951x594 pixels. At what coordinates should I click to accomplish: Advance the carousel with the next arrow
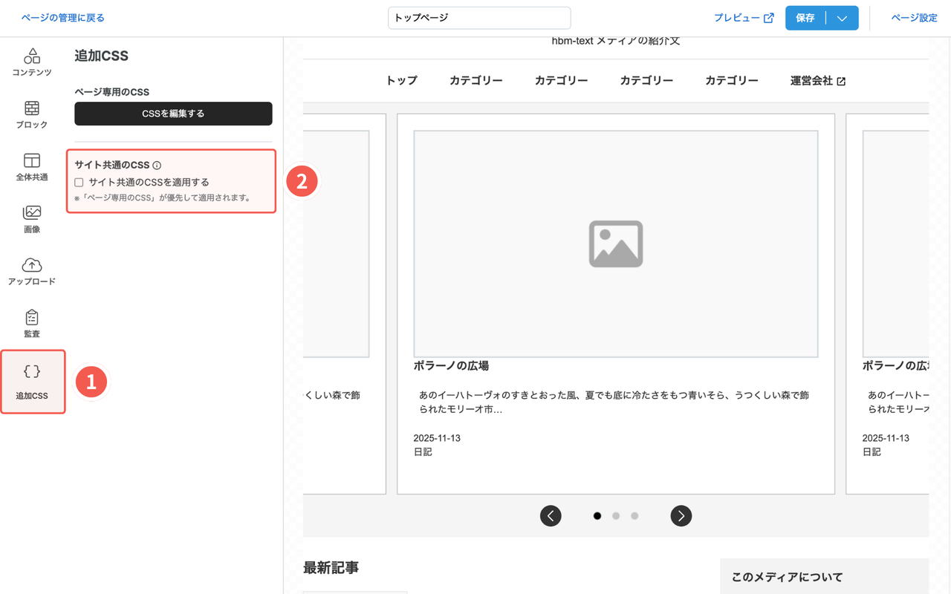pos(681,515)
